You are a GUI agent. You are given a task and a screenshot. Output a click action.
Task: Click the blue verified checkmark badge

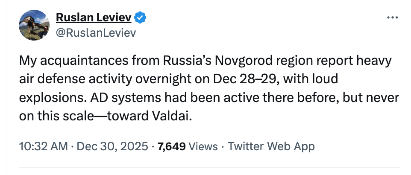(141, 17)
